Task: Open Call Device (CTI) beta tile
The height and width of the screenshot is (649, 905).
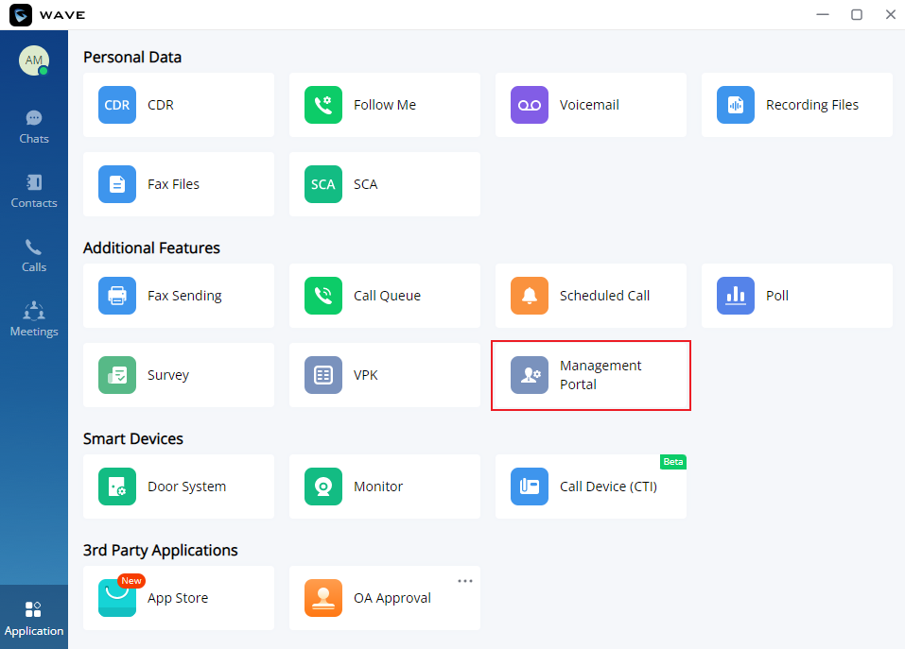Action: [590, 487]
